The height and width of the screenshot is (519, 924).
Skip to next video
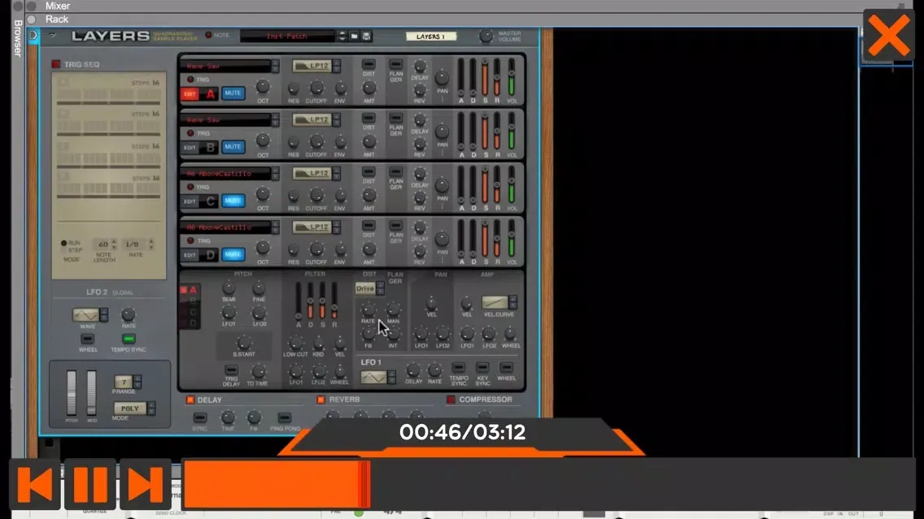145,484
